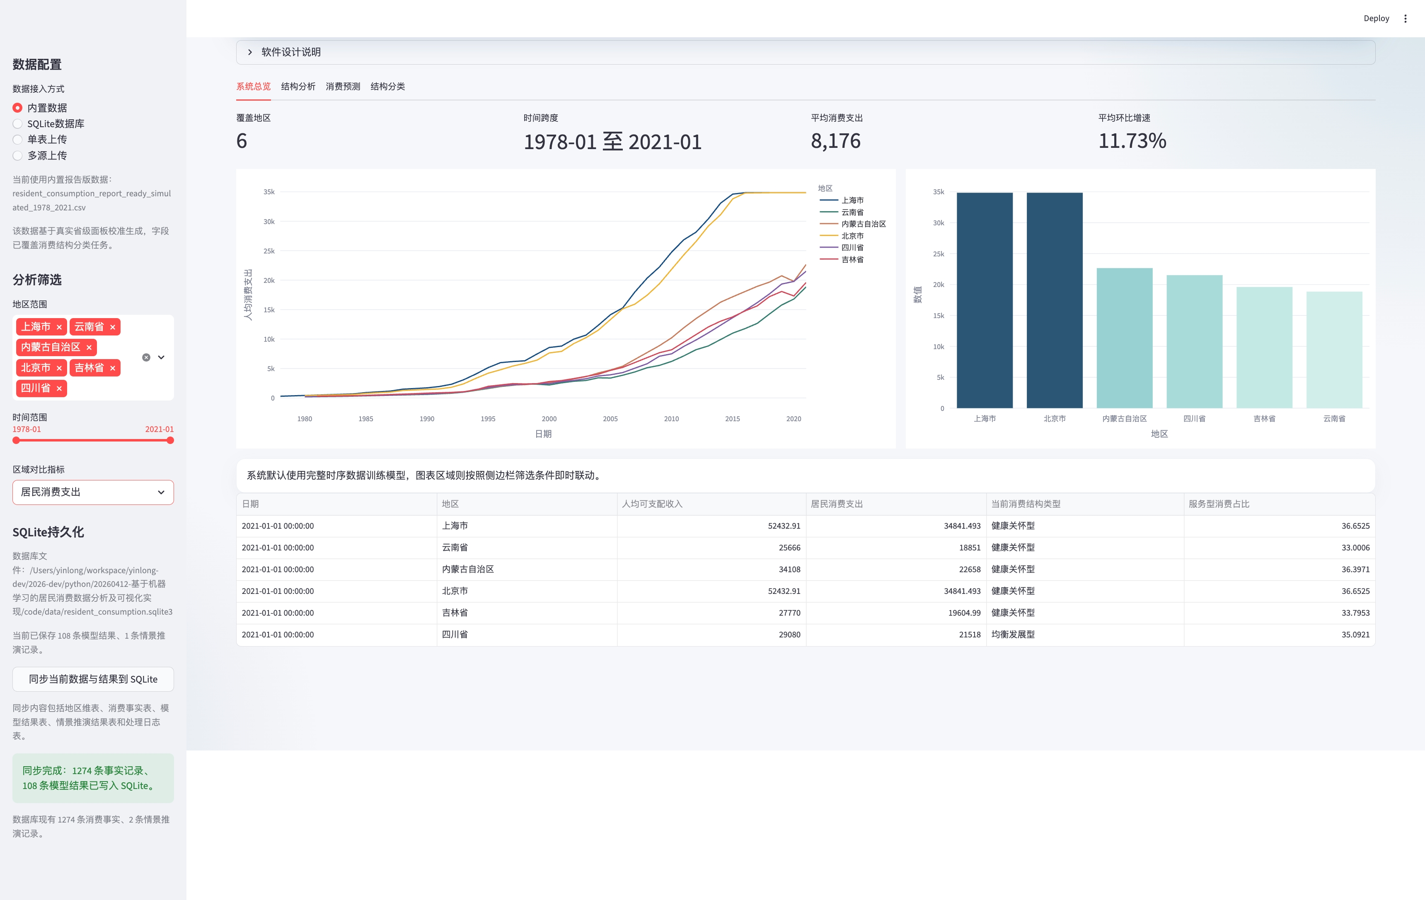1425x900 pixels.
Task: Open the 区域对比指标 dropdown
Action: pos(93,492)
